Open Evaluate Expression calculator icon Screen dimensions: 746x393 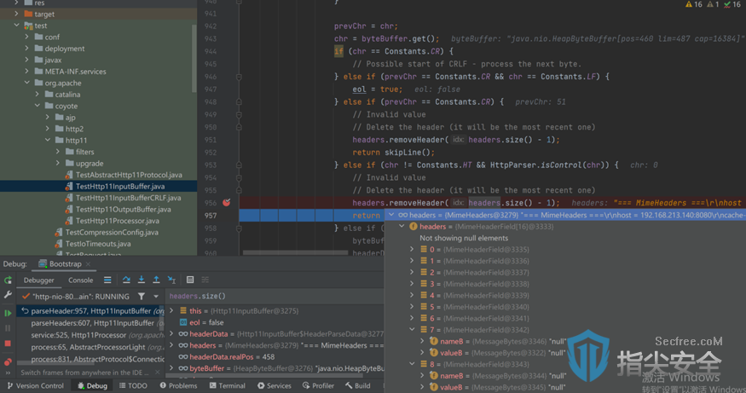click(190, 280)
